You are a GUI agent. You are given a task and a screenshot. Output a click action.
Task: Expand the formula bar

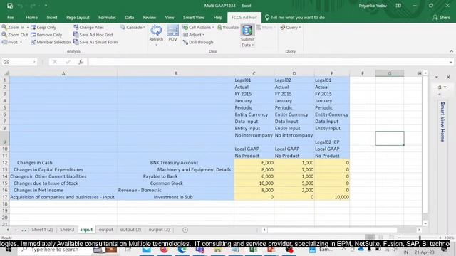[451, 62]
